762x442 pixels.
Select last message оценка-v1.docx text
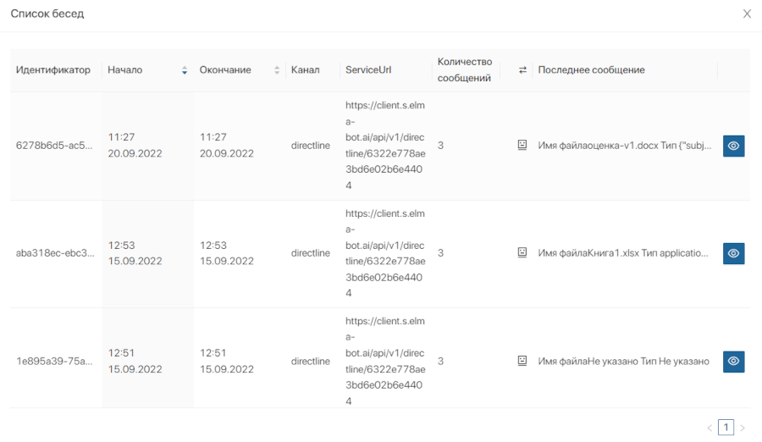pyautogui.click(x=624, y=146)
